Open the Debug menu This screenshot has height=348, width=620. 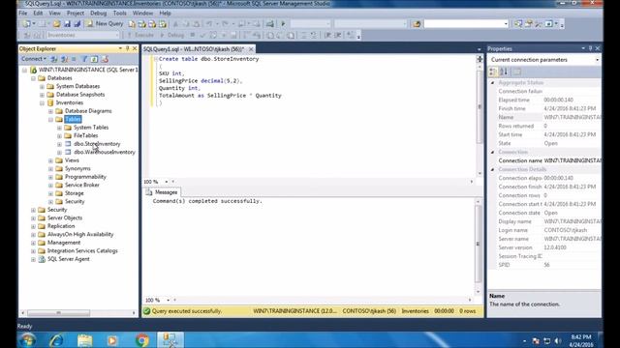98,13
